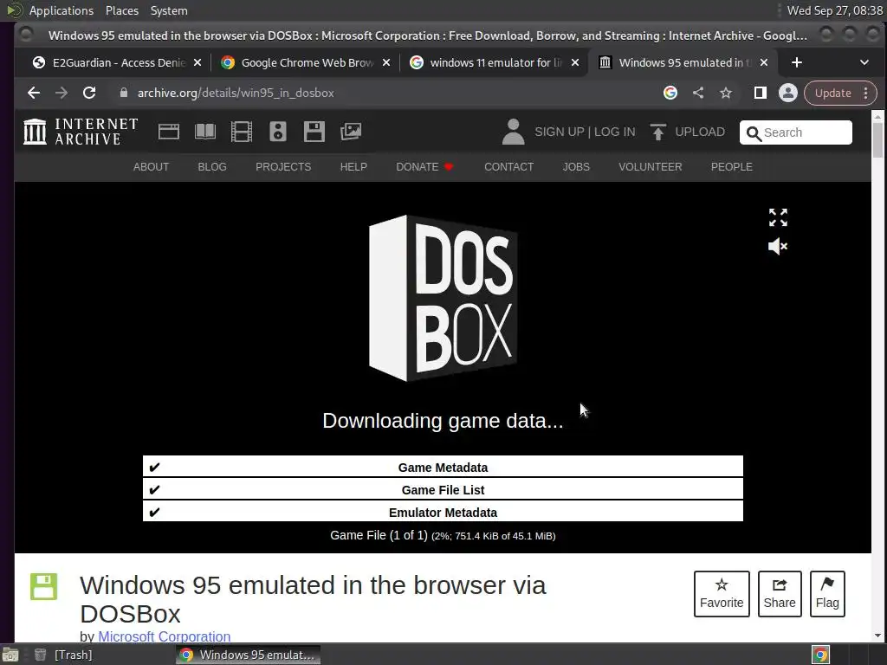Enter fullscreen mode for the emulator
The height and width of the screenshot is (665, 887).
[x=778, y=217]
